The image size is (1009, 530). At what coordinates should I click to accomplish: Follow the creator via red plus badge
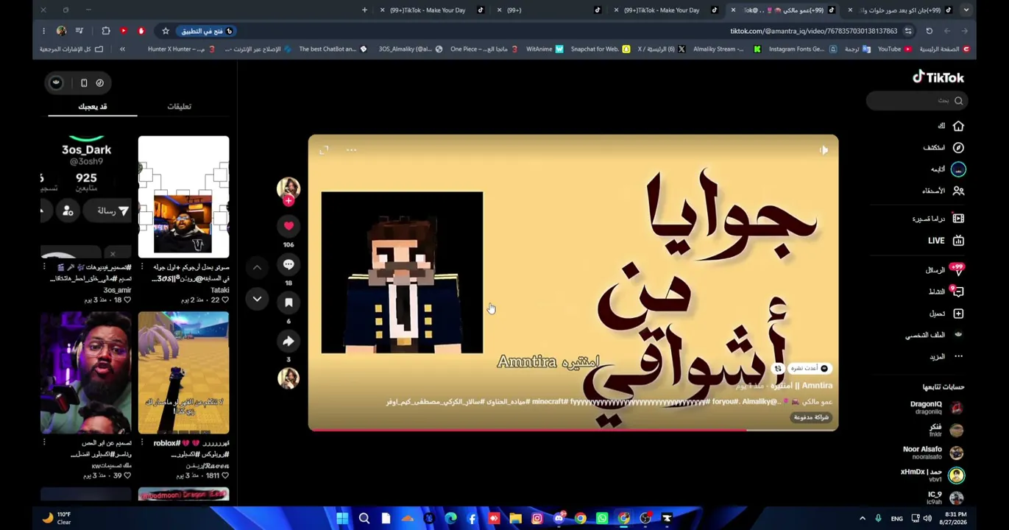[x=288, y=200]
